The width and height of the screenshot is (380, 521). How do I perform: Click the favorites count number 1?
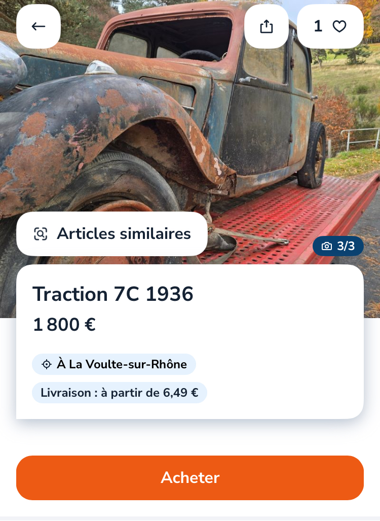(x=318, y=26)
